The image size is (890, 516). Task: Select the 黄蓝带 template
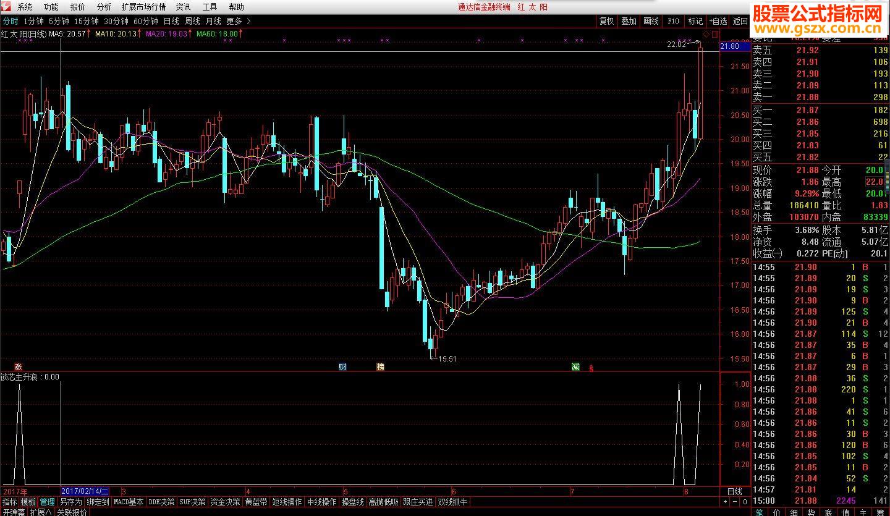(x=256, y=502)
